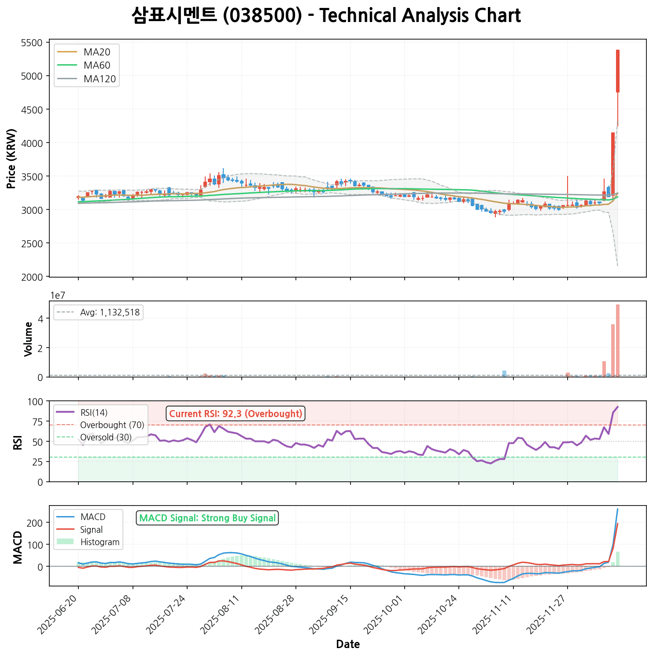
Task: Click the Price (KRW) axis label
Action: tap(12, 158)
